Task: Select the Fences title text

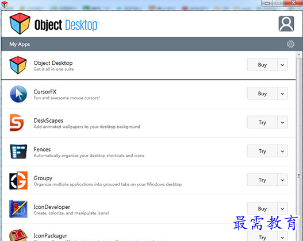Action: tap(42, 149)
